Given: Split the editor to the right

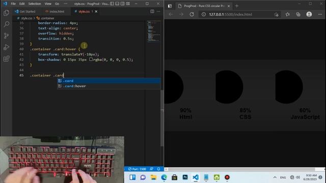Looking at the screenshot, I should (152, 11).
